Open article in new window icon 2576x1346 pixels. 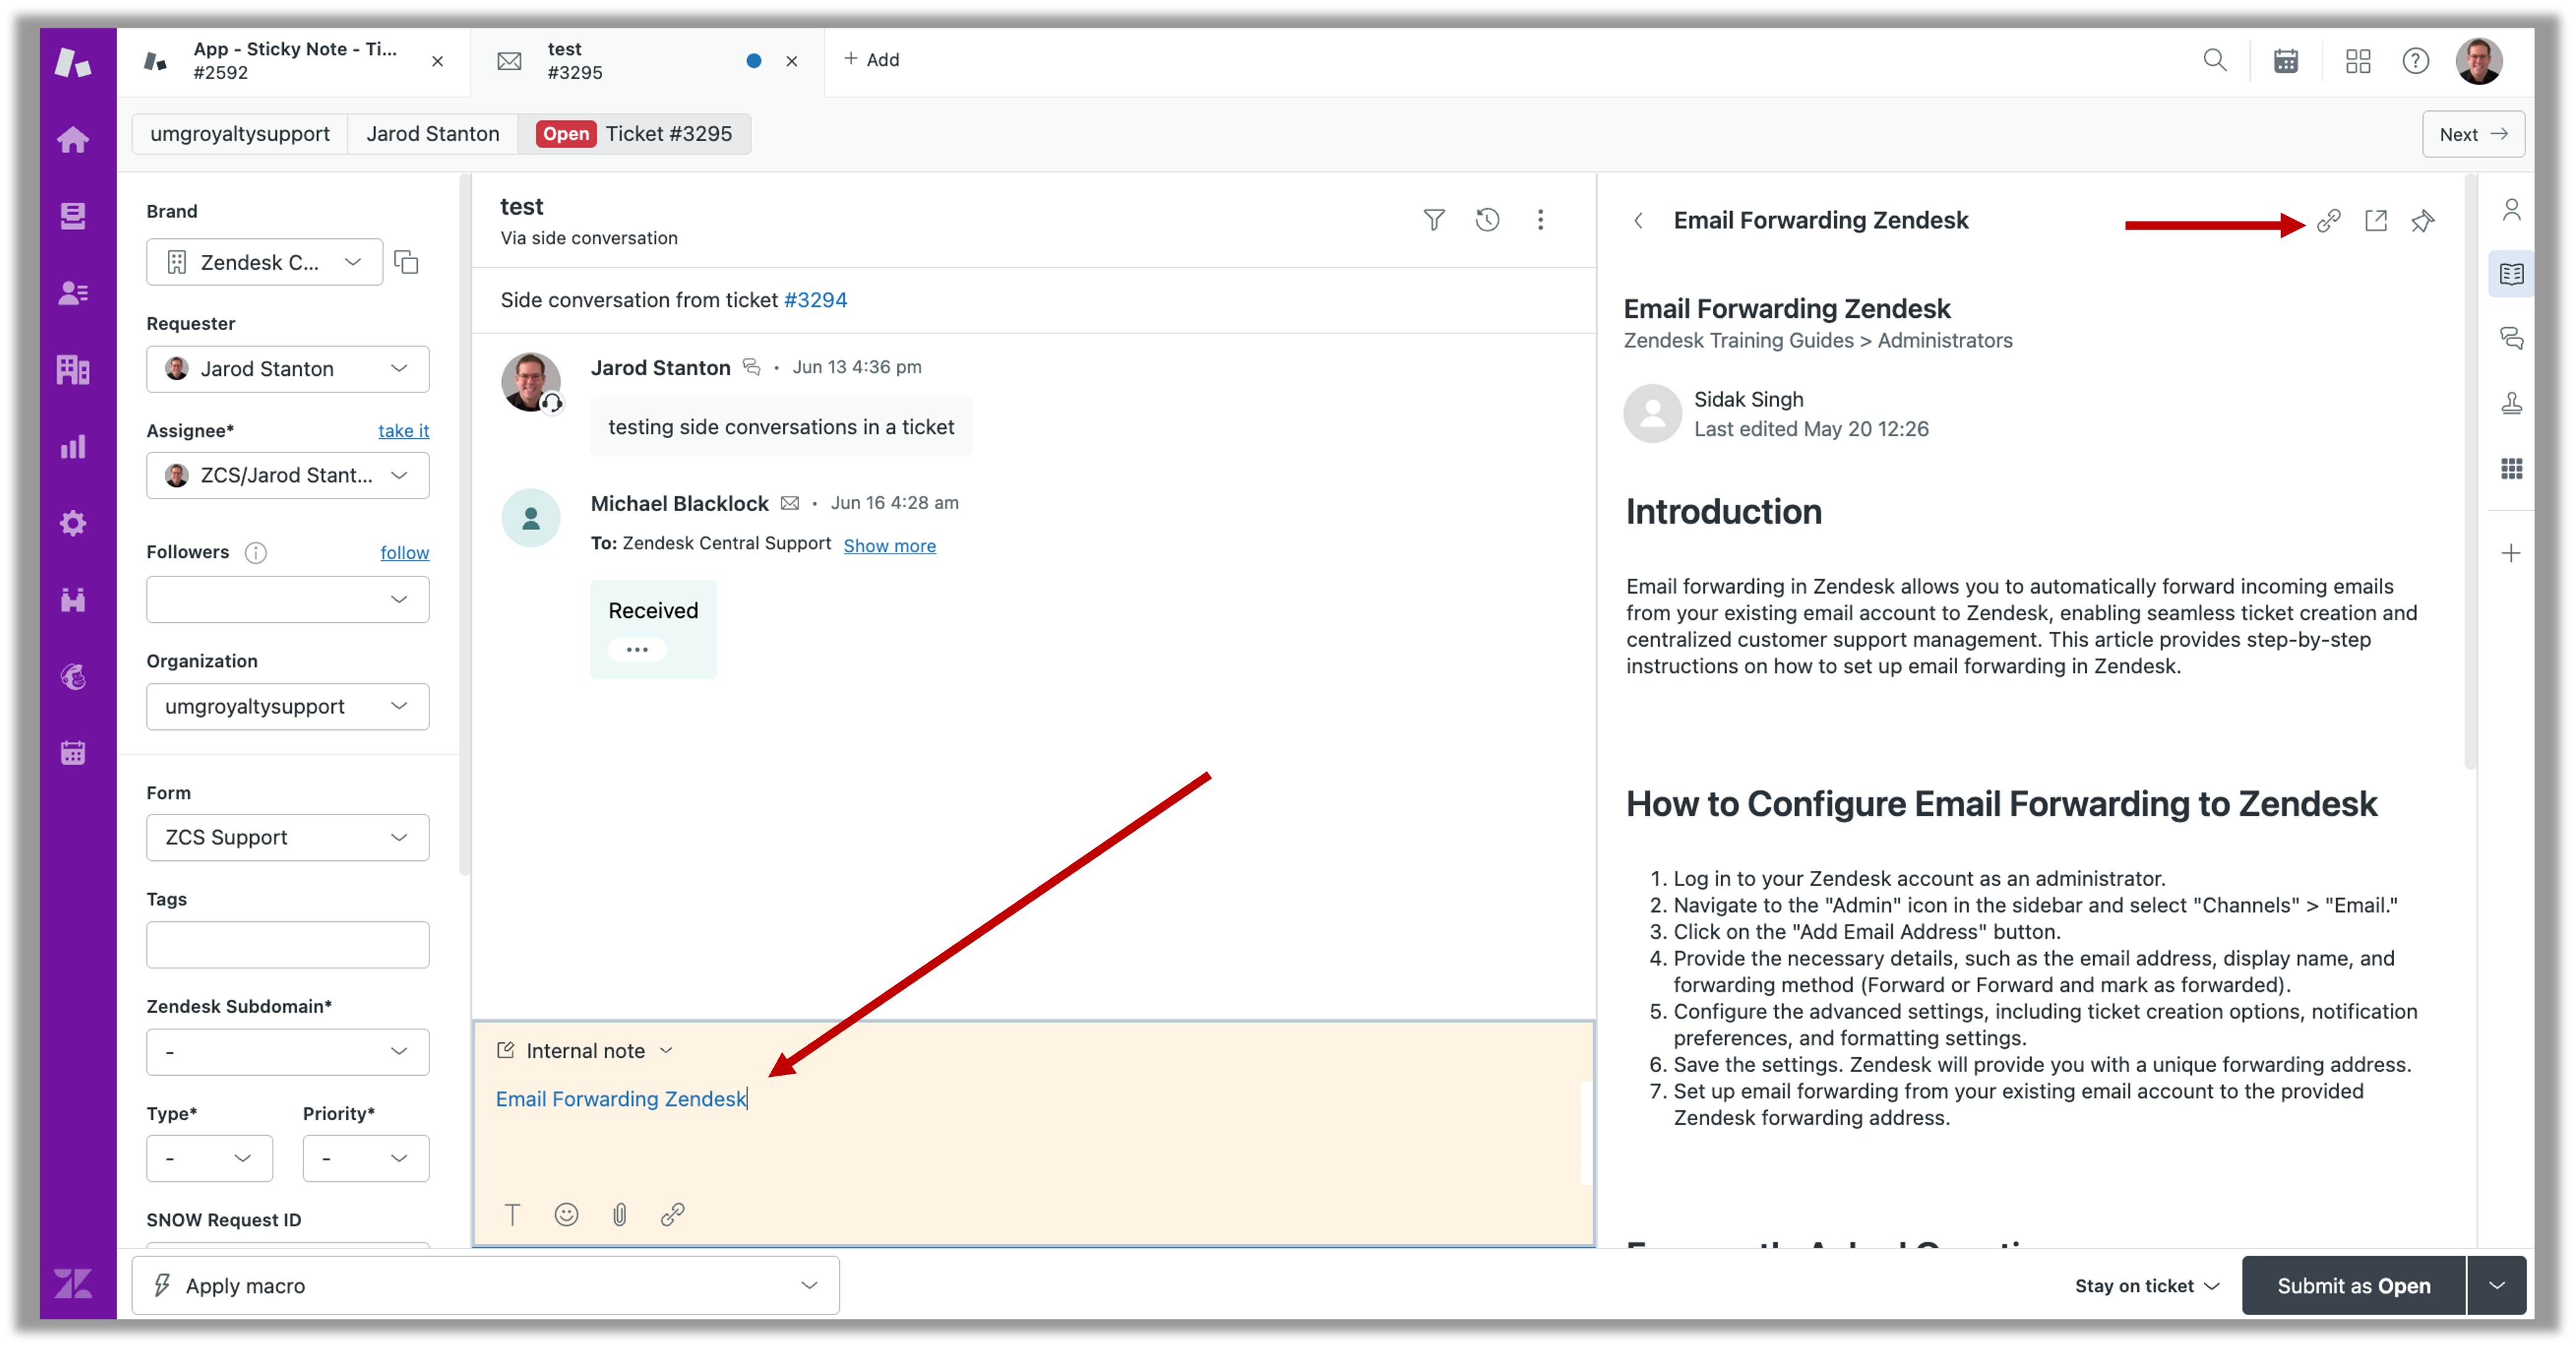click(2375, 220)
